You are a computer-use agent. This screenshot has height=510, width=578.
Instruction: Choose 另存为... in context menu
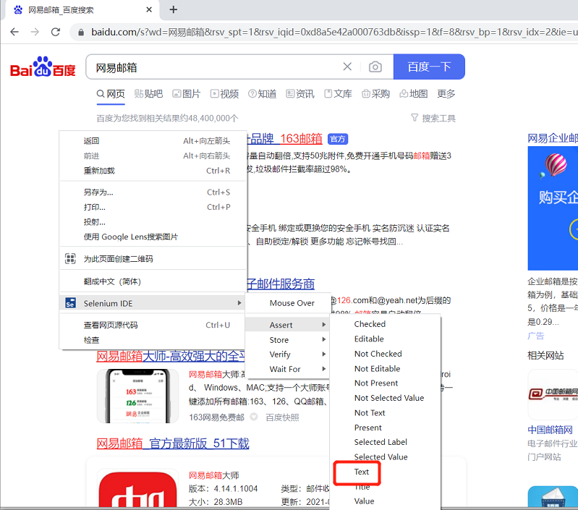[x=153, y=192]
